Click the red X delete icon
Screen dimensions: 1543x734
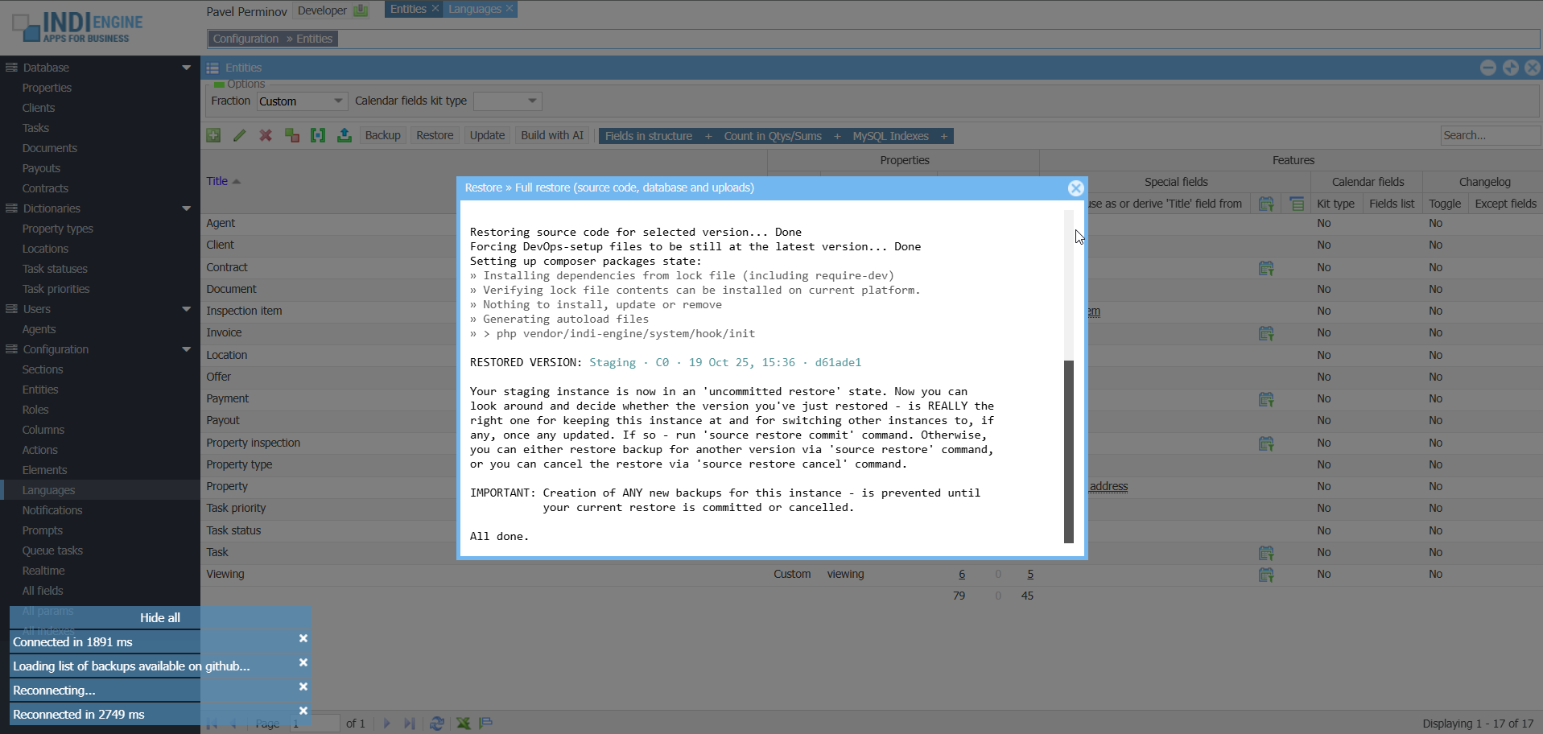coord(266,135)
